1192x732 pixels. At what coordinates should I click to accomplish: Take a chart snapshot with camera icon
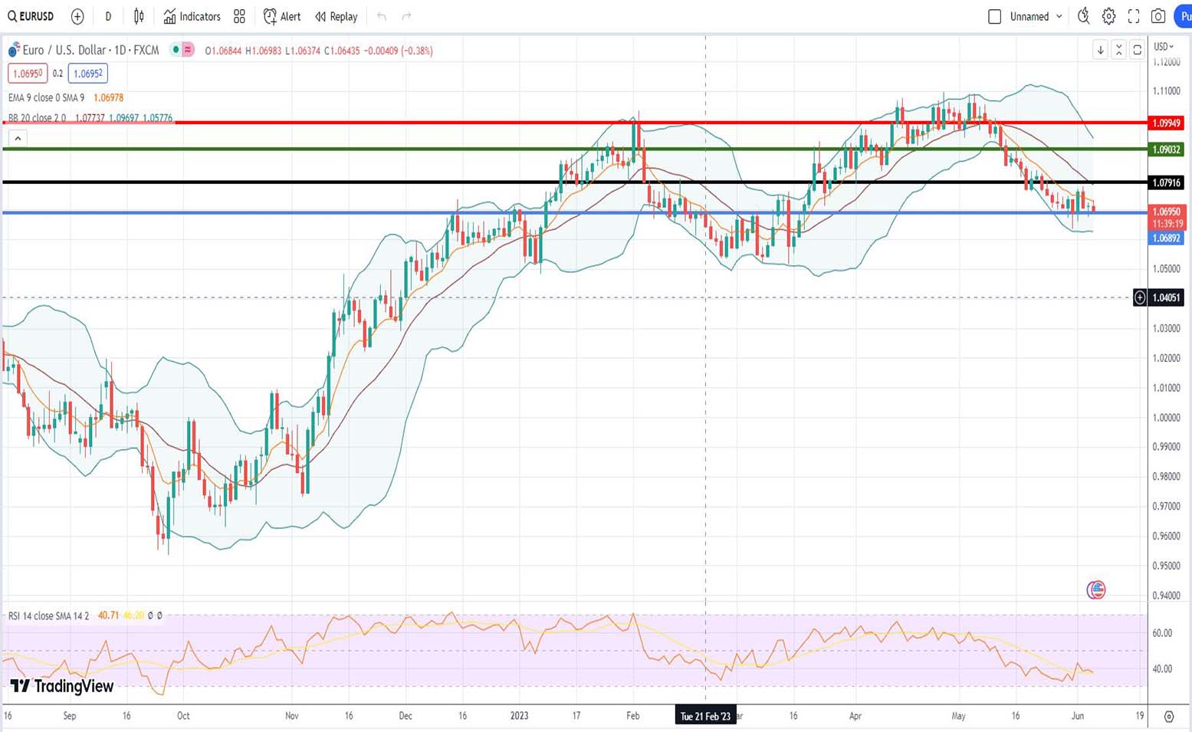coord(1158,16)
